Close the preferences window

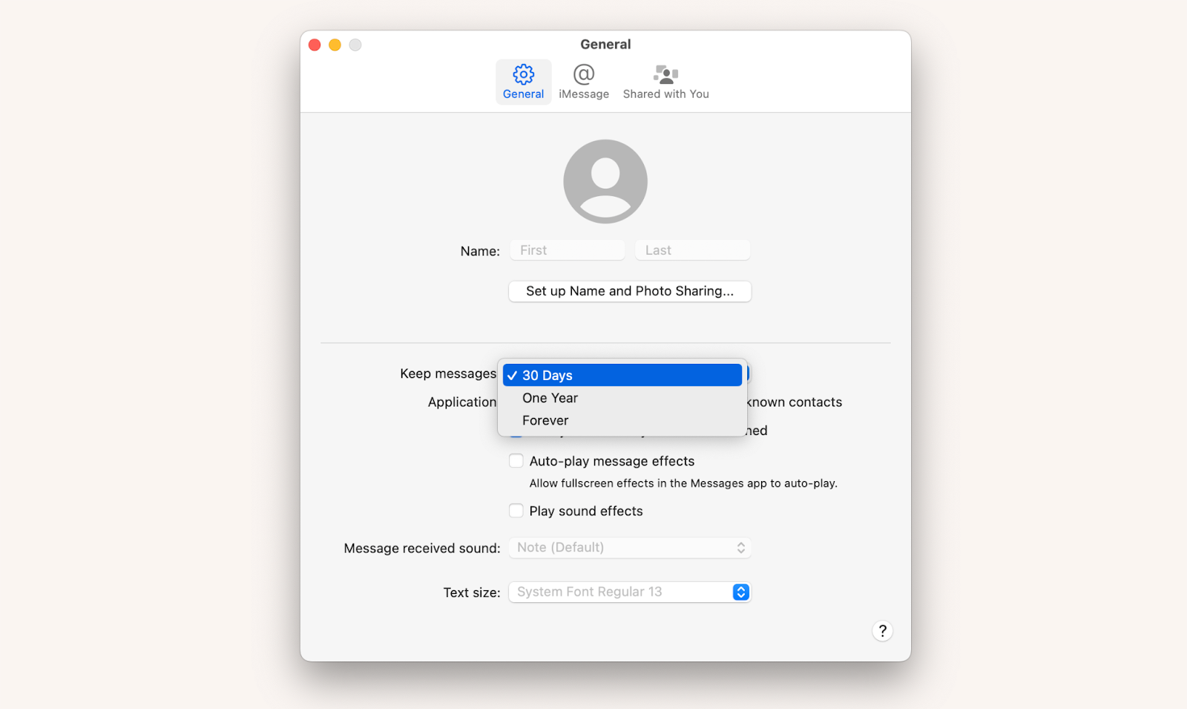coord(315,45)
